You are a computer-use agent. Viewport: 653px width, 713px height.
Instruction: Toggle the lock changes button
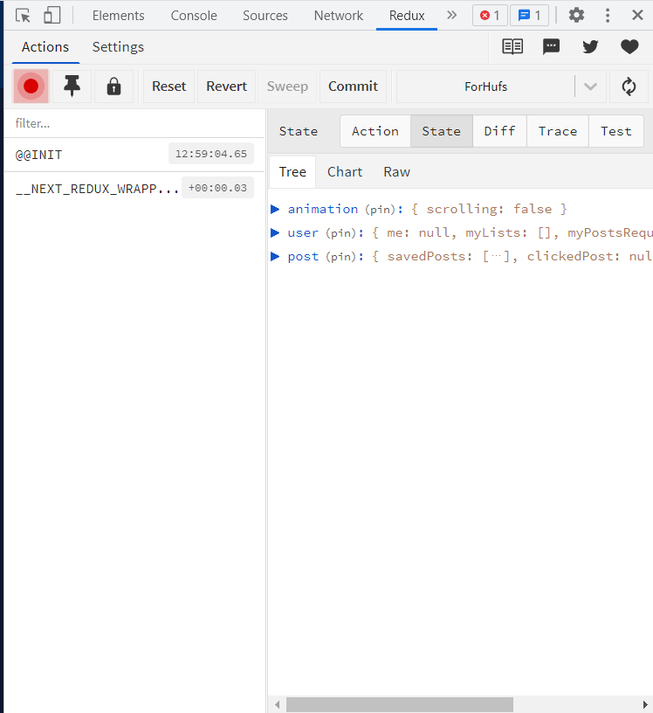click(x=113, y=87)
